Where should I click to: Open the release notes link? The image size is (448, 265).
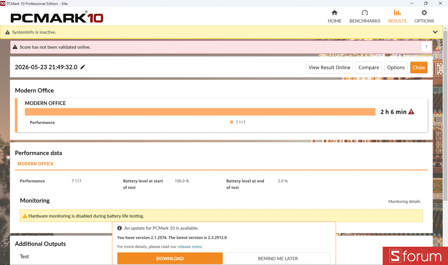coord(190,247)
